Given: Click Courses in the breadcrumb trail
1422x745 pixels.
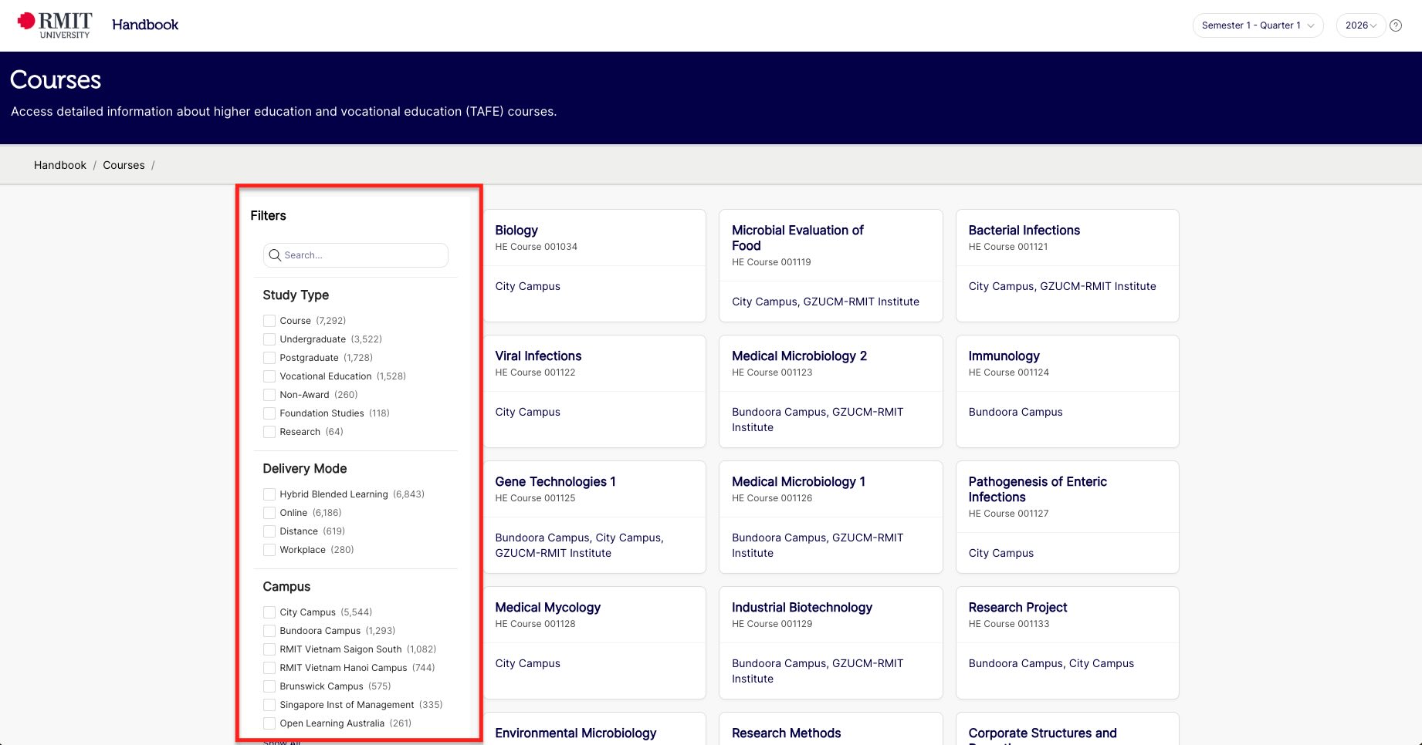Looking at the screenshot, I should (x=124, y=164).
